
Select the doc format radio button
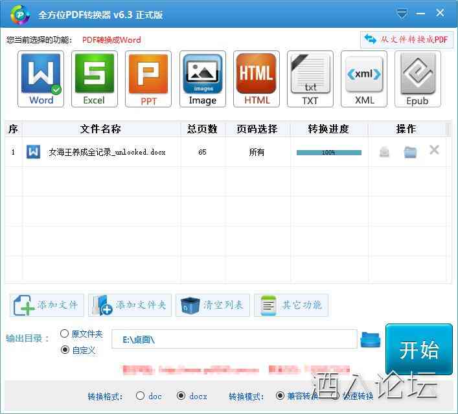(140, 396)
